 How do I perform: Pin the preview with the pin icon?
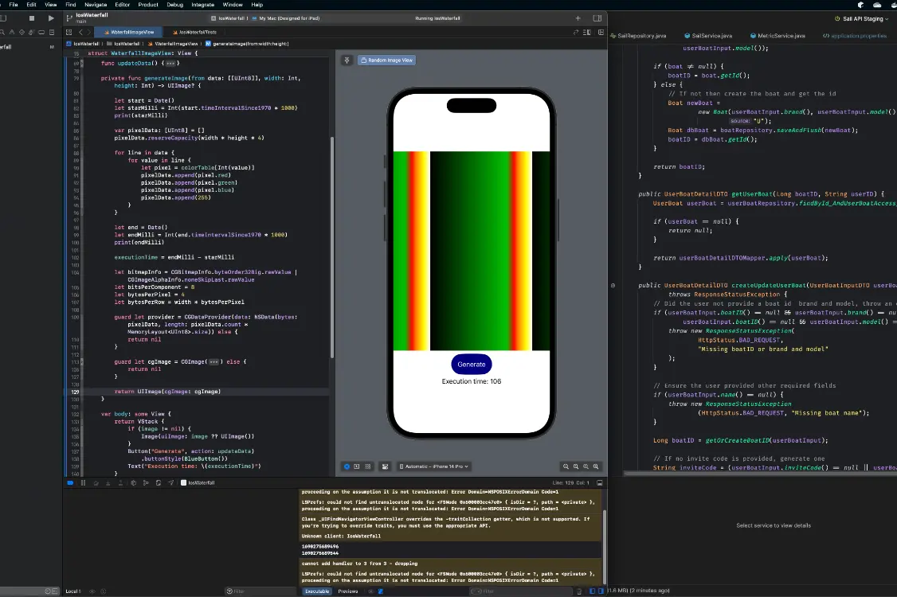point(347,60)
